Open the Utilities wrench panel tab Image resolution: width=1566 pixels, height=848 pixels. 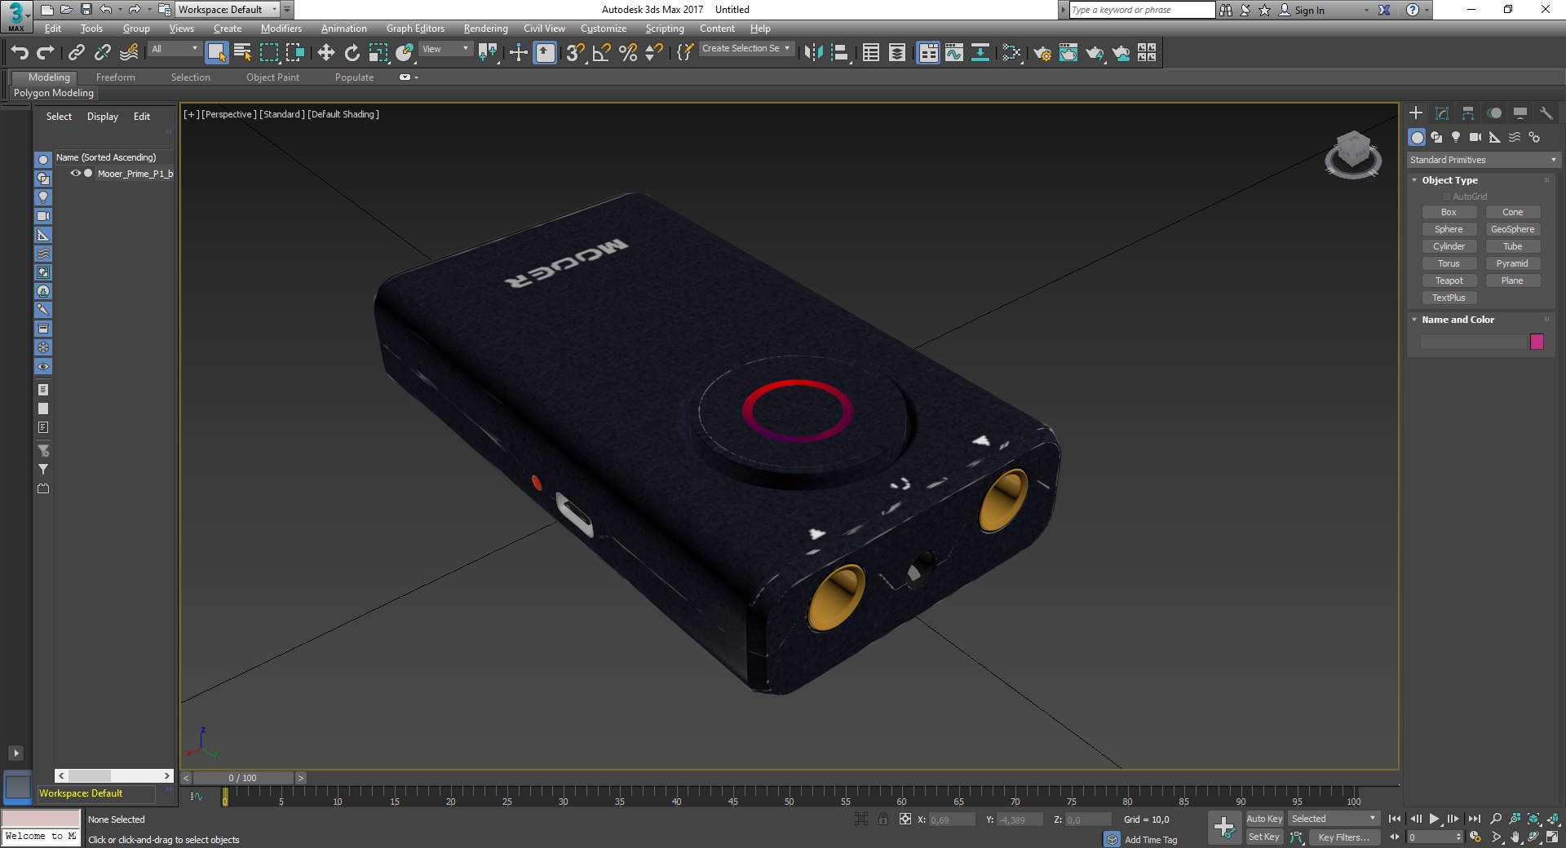pos(1546,113)
